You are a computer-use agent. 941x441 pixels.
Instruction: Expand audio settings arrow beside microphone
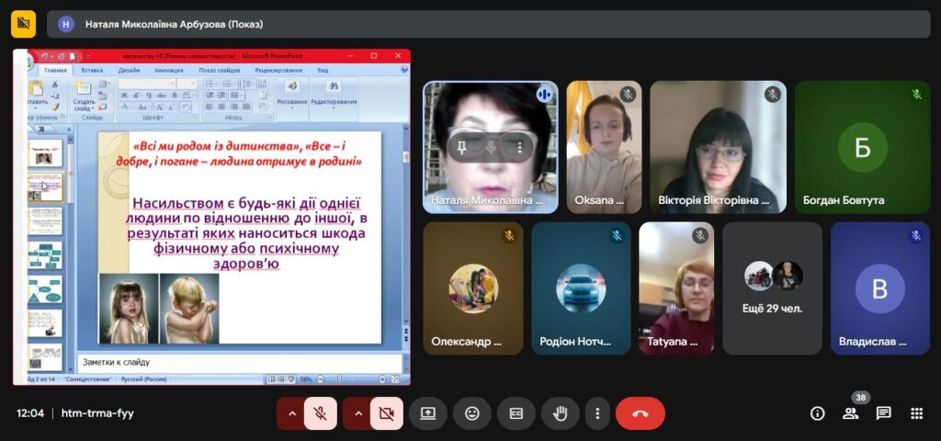(292, 413)
